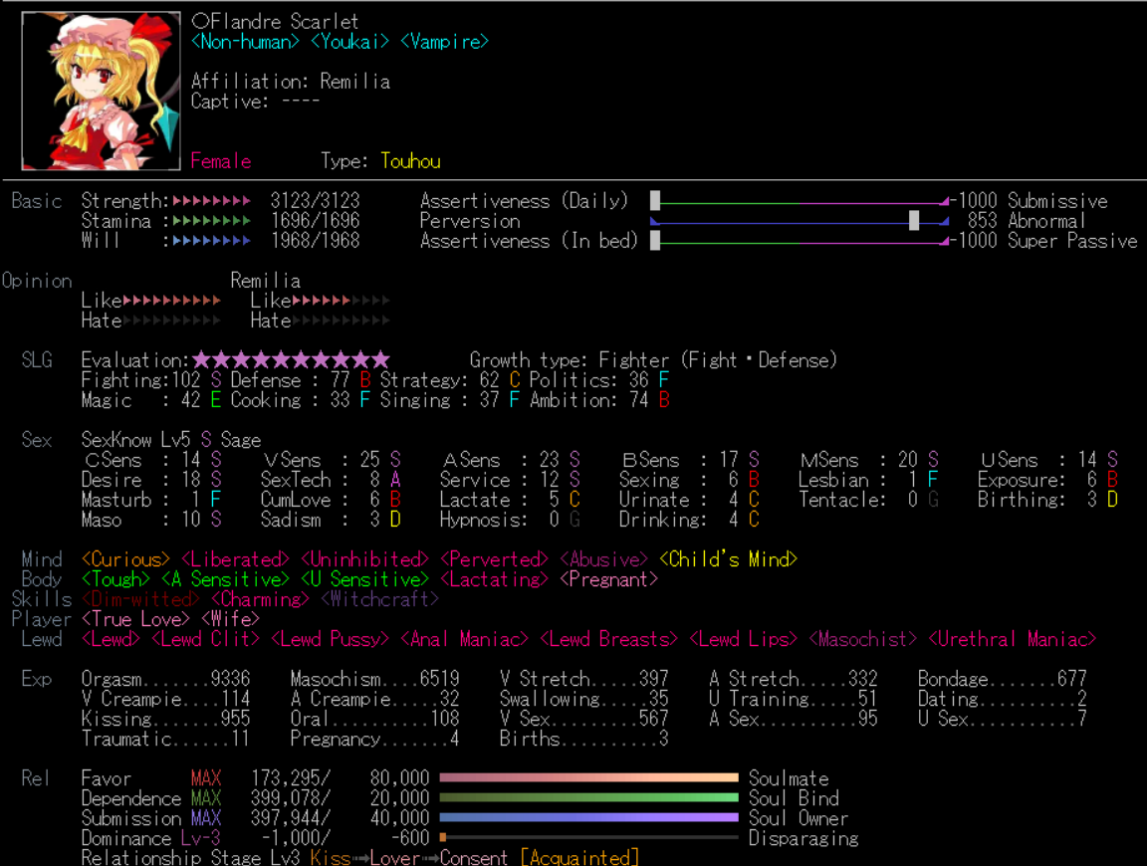Click the Dominance bar orange marker
Viewport: 1147px width, 866px height.
pyautogui.click(x=442, y=837)
